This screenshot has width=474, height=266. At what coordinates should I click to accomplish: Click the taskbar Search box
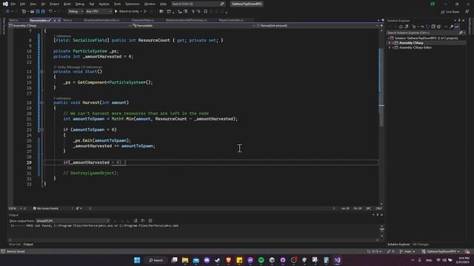tap(156, 260)
